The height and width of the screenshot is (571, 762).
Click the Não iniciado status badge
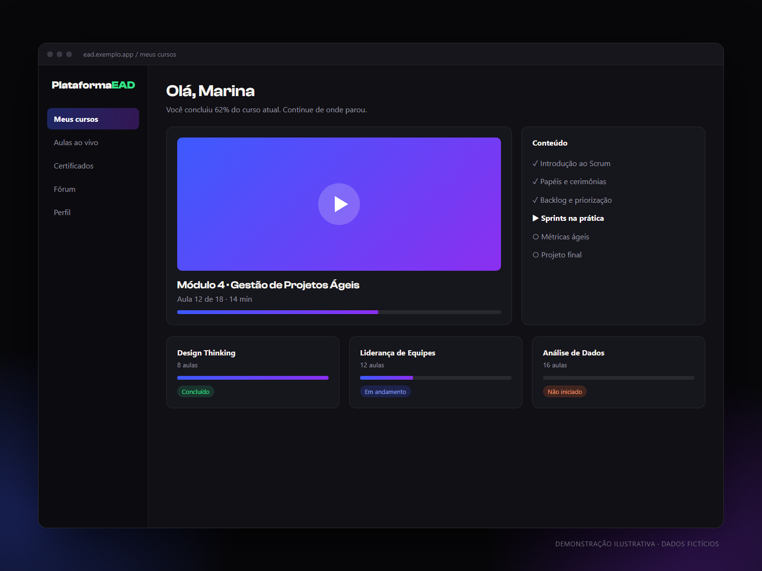[565, 392]
